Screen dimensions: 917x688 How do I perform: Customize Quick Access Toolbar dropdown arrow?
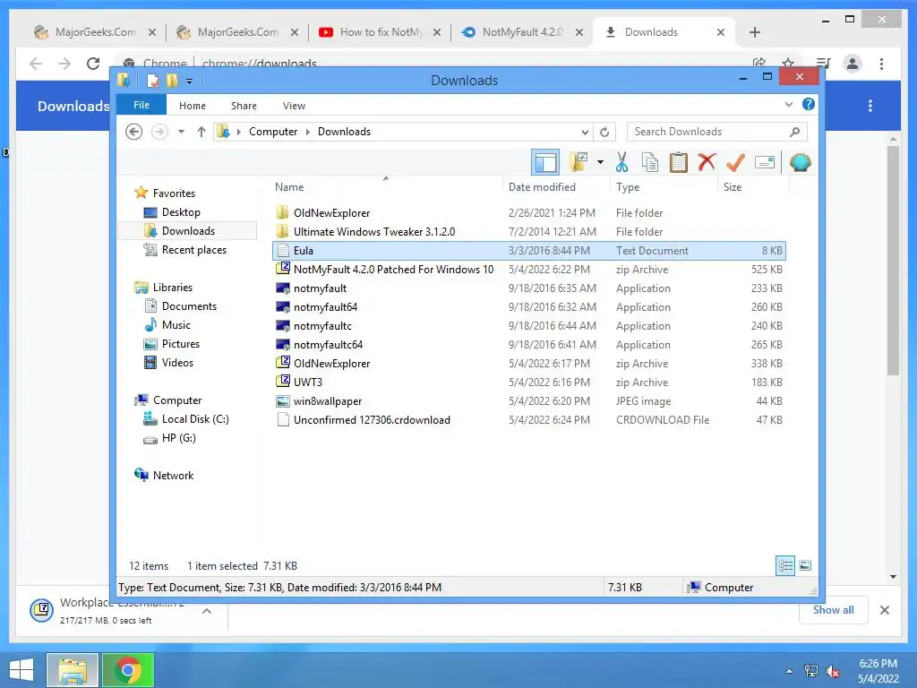[190, 82]
